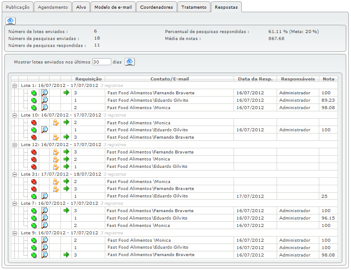Click the Data da Resp. column header
The height and width of the screenshot is (270, 351).
click(255, 79)
